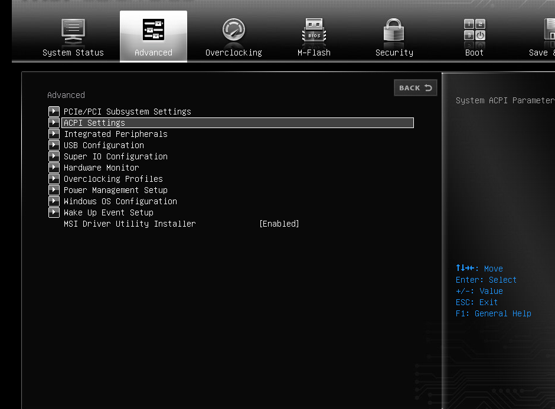555x409 pixels.
Task: Click the Boot numbered keys icon
Action: click(474, 30)
